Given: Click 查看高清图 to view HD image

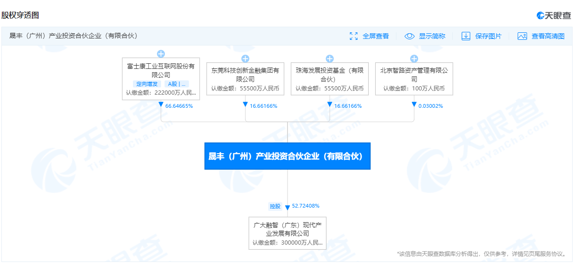Looking at the screenshot, I should click(x=548, y=36).
